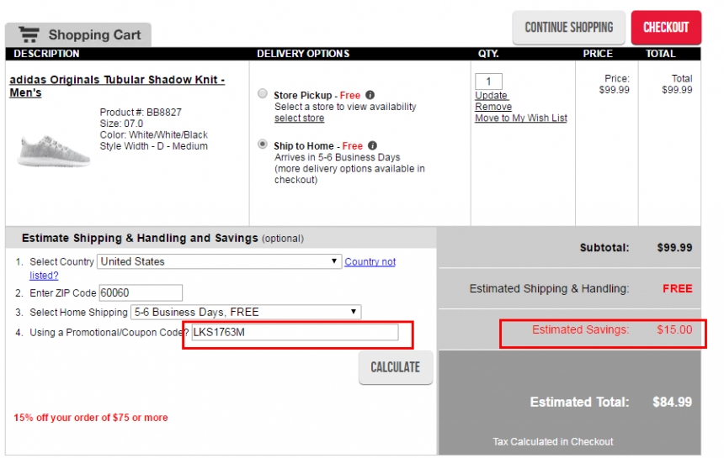Click Arrives in 5-6 Business Days text
This screenshot has height=458, width=724.
click(337, 157)
